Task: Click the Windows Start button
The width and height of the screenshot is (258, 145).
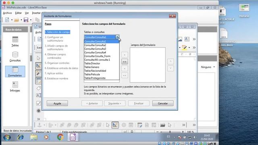Action: pos(7,137)
